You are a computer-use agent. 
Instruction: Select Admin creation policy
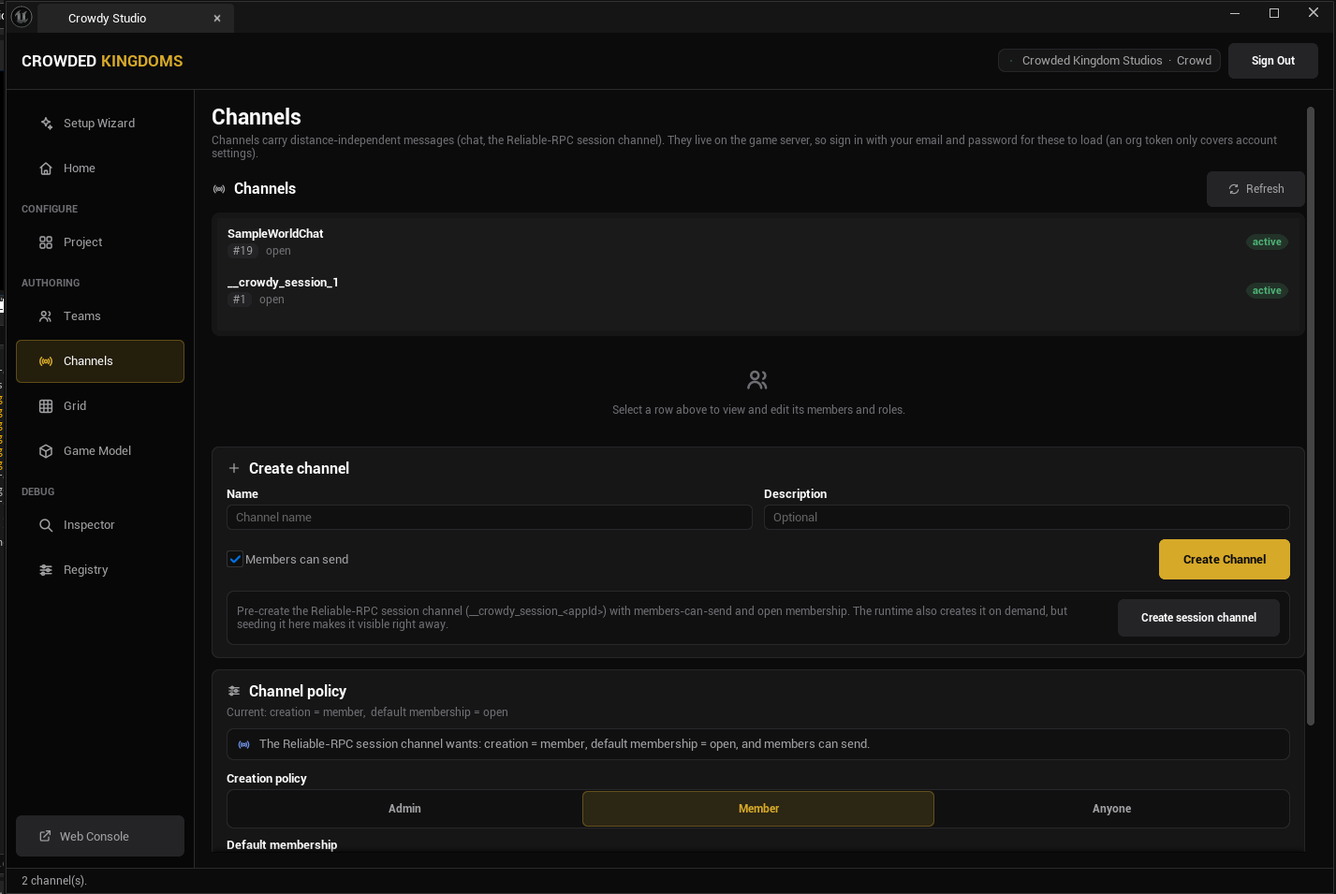point(404,809)
